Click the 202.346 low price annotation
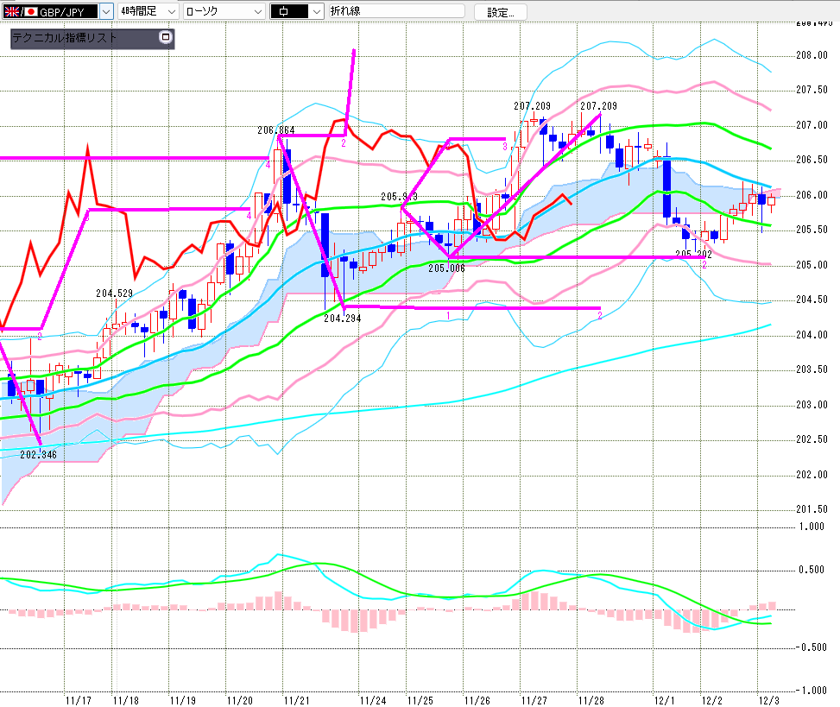This screenshot has width=840, height=707. [37, 454]
